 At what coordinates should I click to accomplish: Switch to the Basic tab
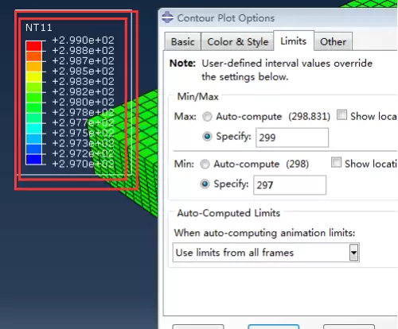pyautogui.click(x=182, y=41)
